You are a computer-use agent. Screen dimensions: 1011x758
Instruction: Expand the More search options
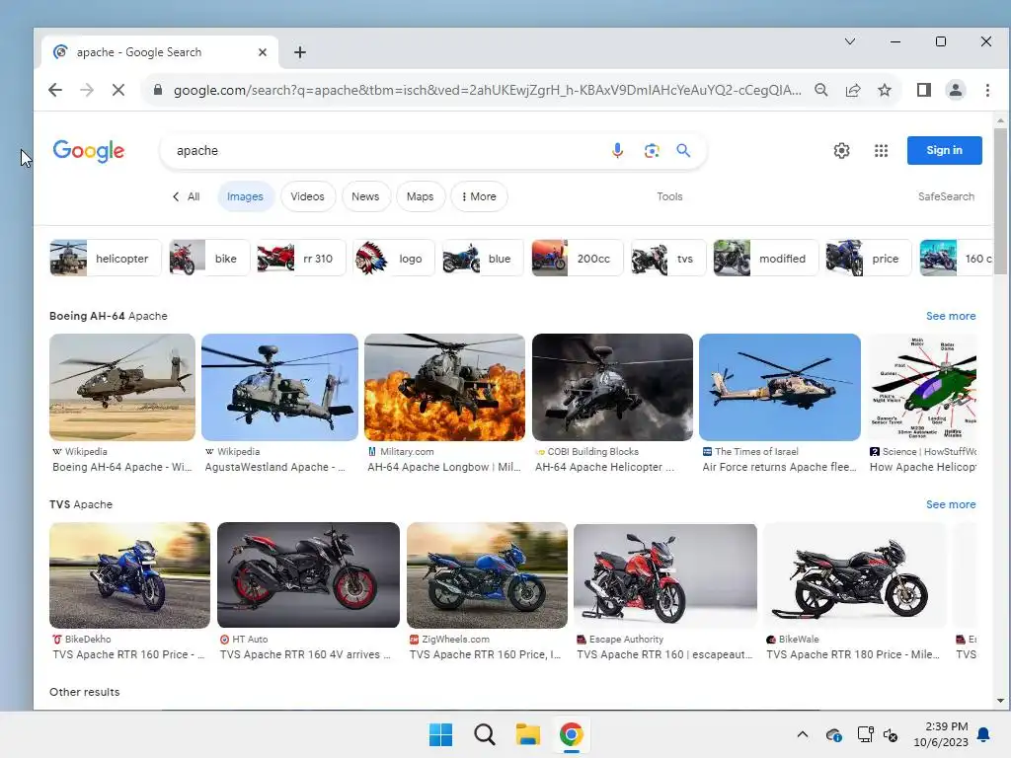point(479,196)
